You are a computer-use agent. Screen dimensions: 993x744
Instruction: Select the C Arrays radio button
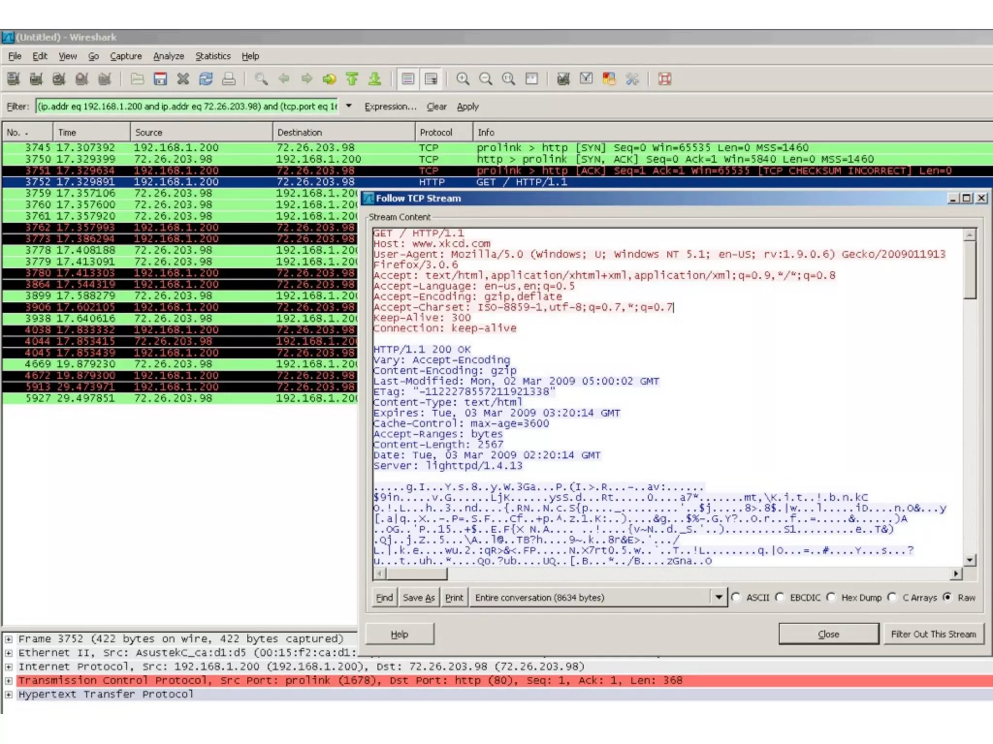tap(892, 597)
